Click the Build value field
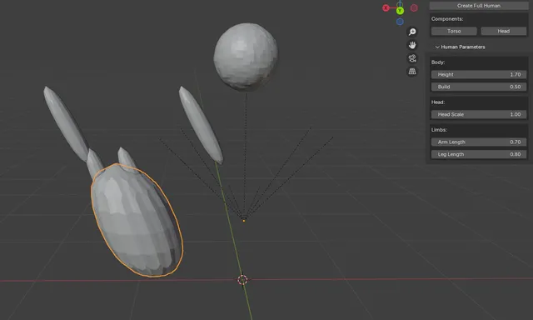The image size is (533, 320). point(479,87)
